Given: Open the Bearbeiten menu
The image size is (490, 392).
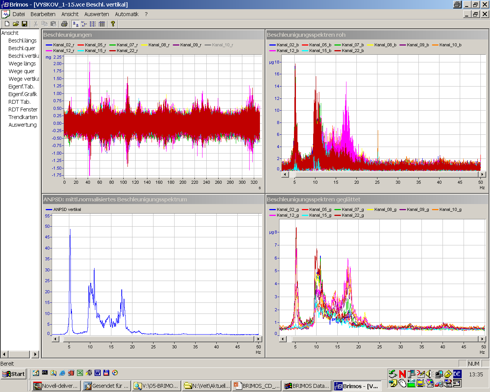Looking at the screenshot, I should (43, 14).
